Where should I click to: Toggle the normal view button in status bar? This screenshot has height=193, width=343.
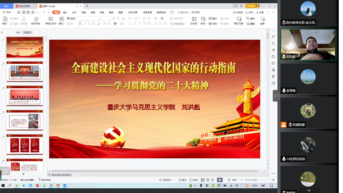[203, 180]
